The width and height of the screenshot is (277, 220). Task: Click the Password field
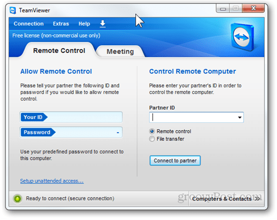point(71,132)
